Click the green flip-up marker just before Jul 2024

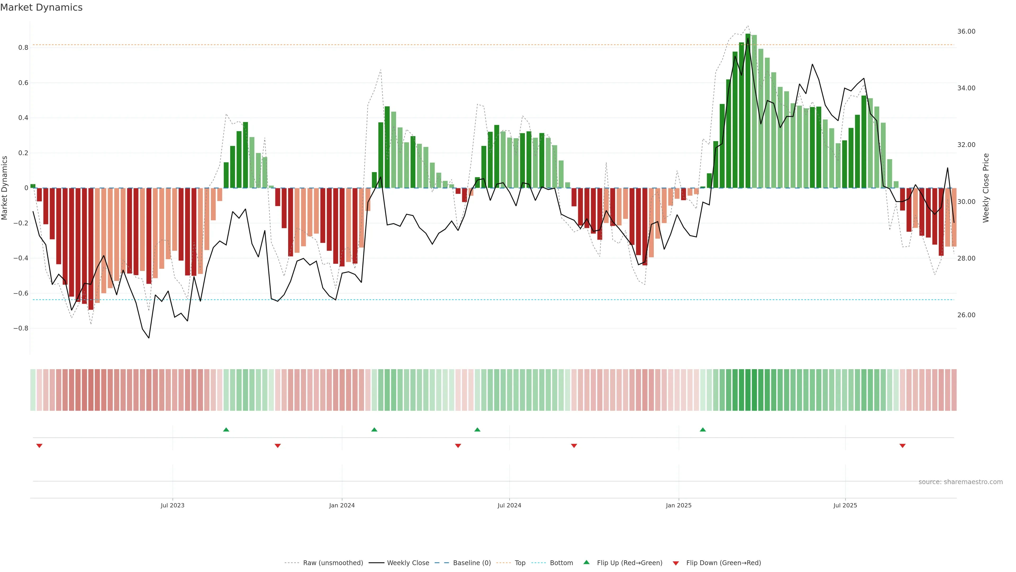477,430
